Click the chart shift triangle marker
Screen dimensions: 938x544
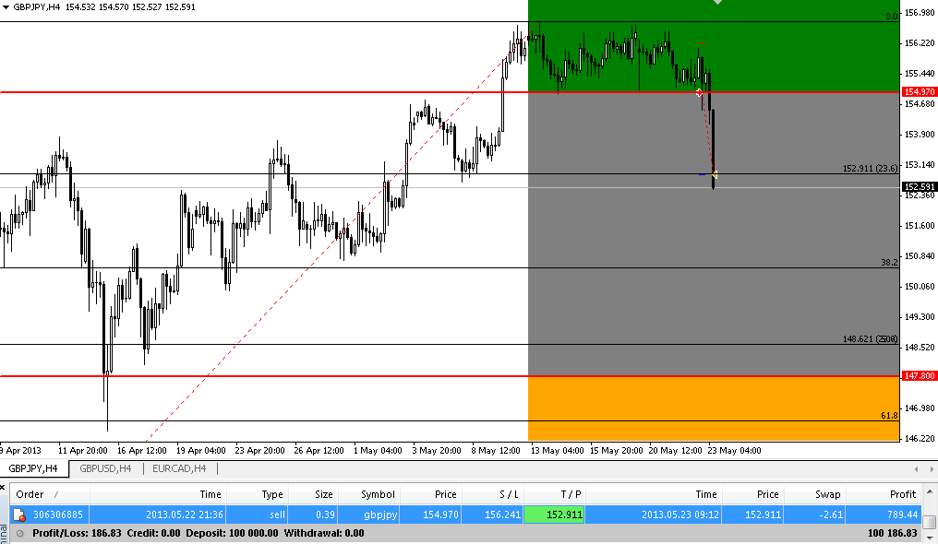coord(718,4)
